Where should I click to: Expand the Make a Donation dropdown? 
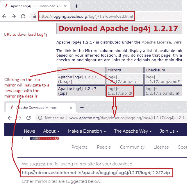[x=87, y=131]
